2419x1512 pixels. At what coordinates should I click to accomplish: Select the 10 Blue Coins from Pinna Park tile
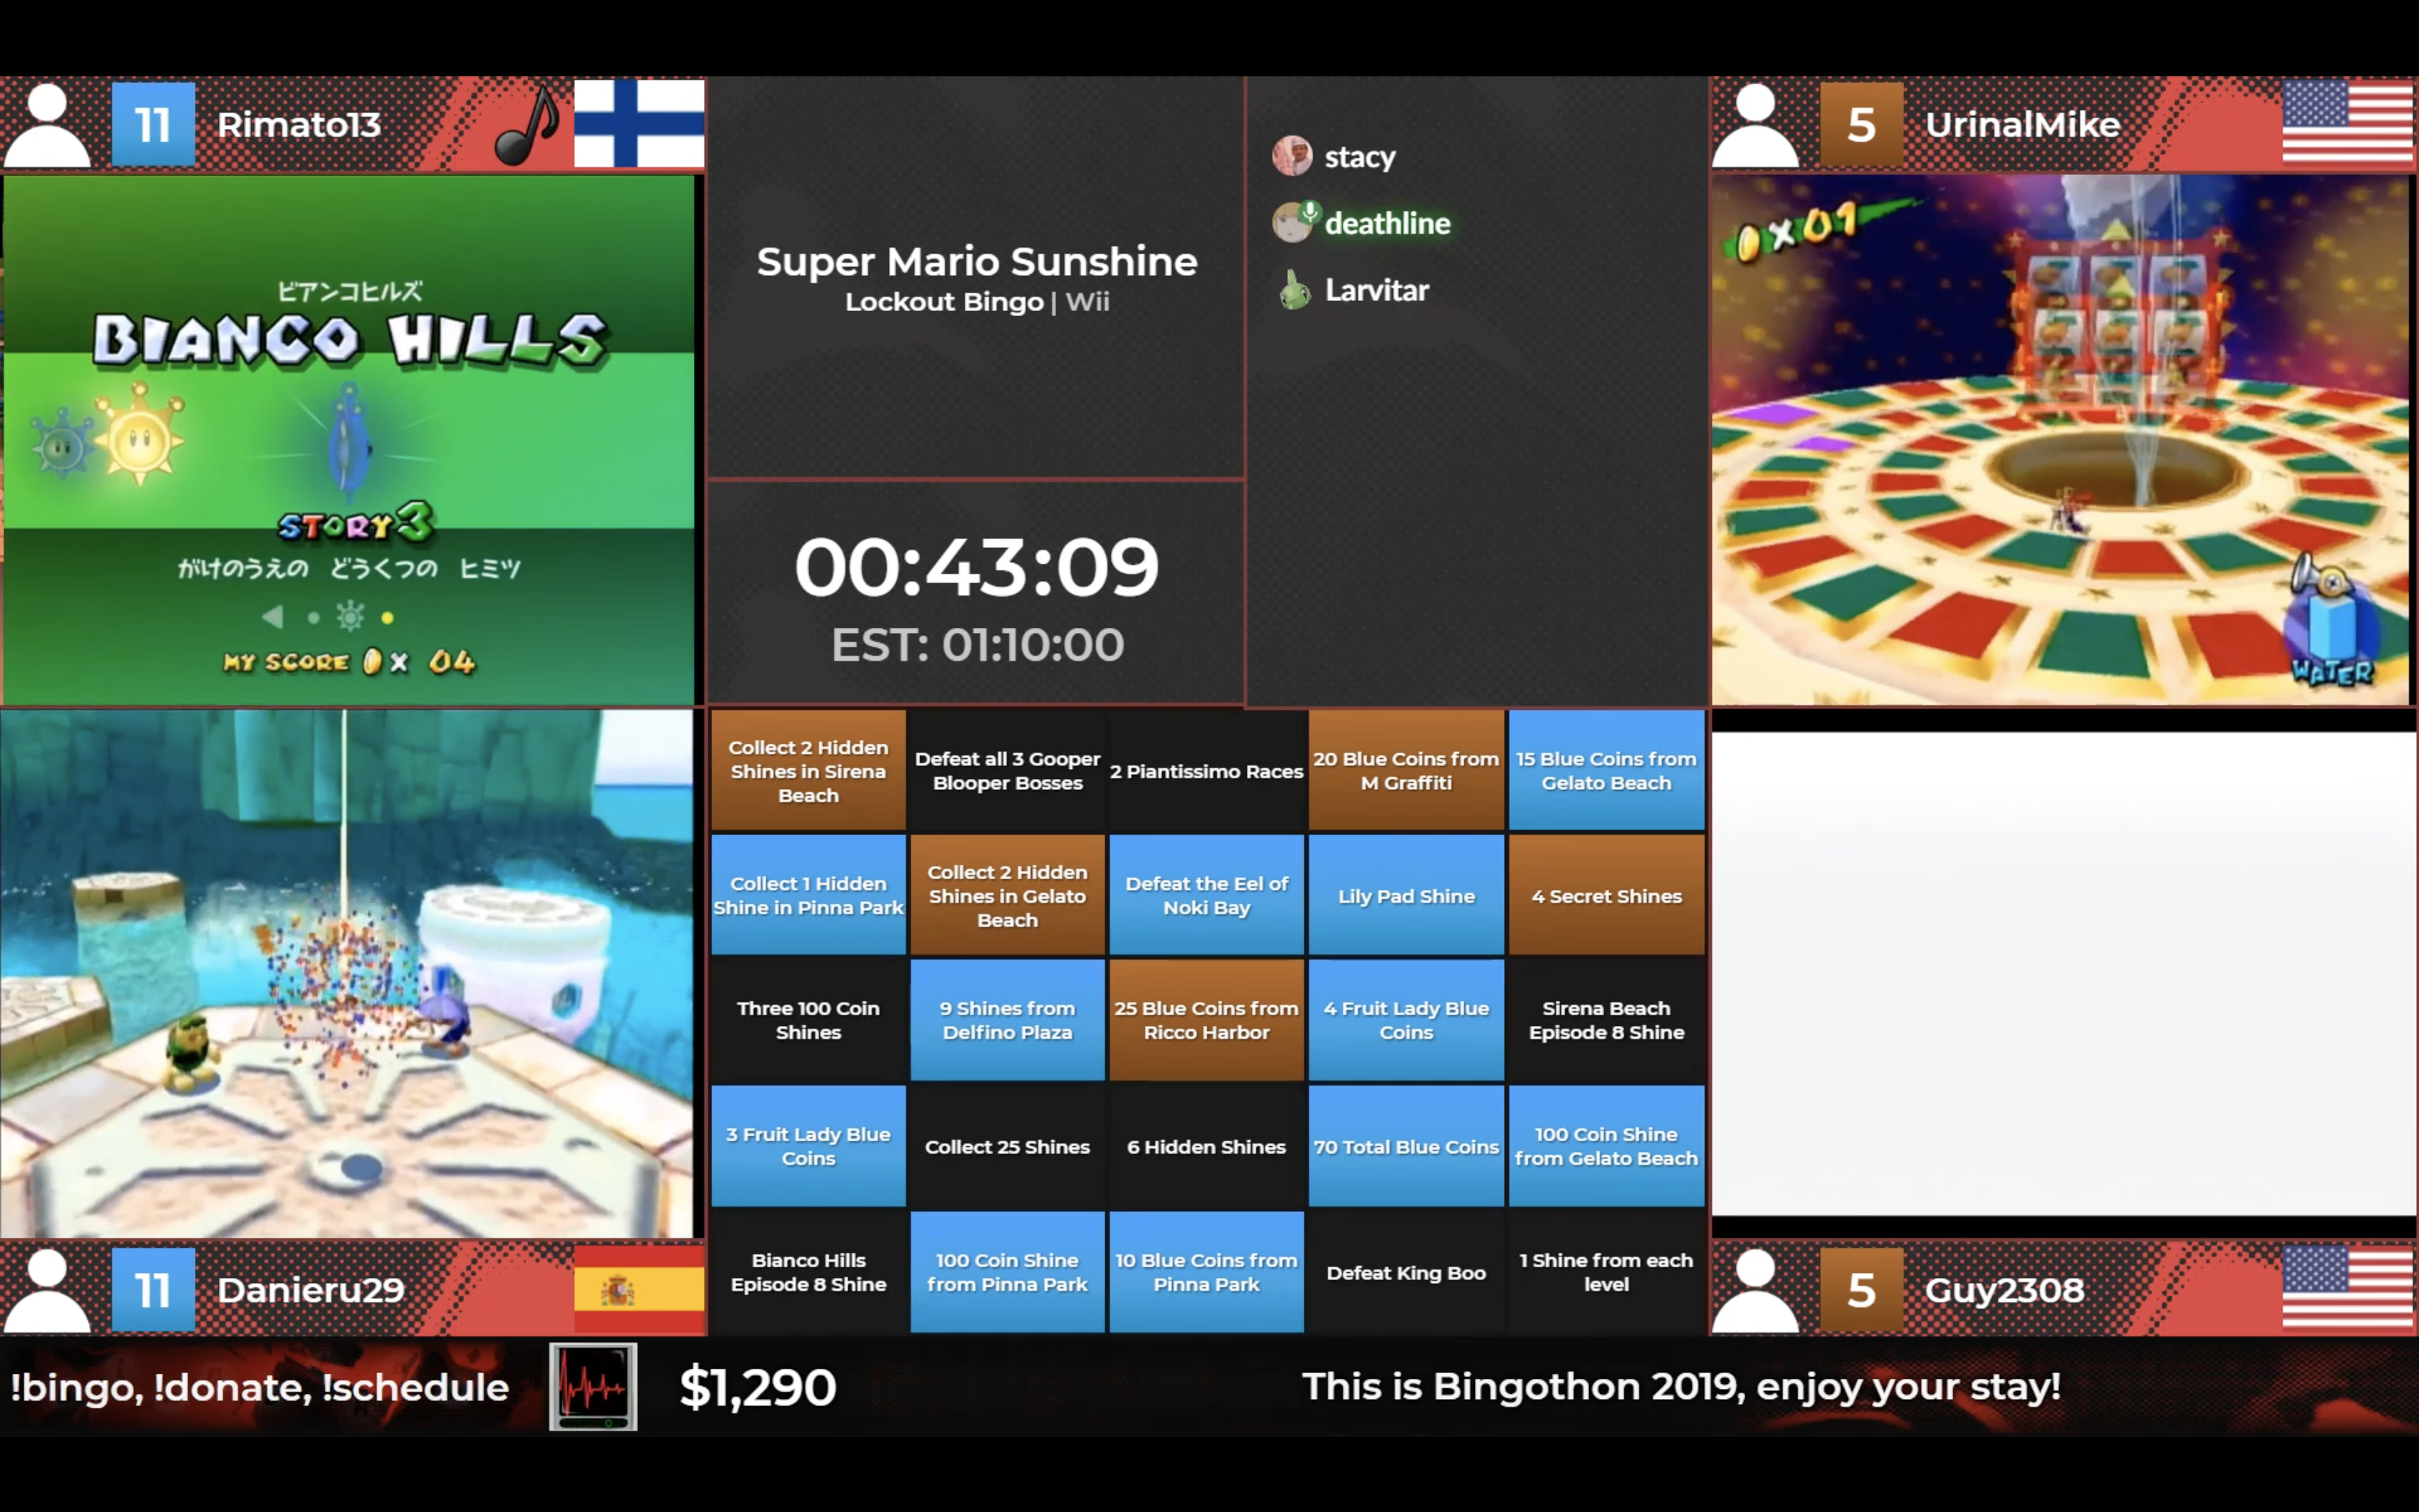(x=1207, y=1272)
